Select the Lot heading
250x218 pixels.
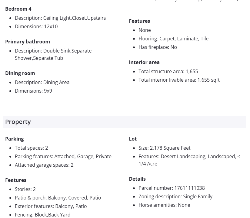coord(133,139)
